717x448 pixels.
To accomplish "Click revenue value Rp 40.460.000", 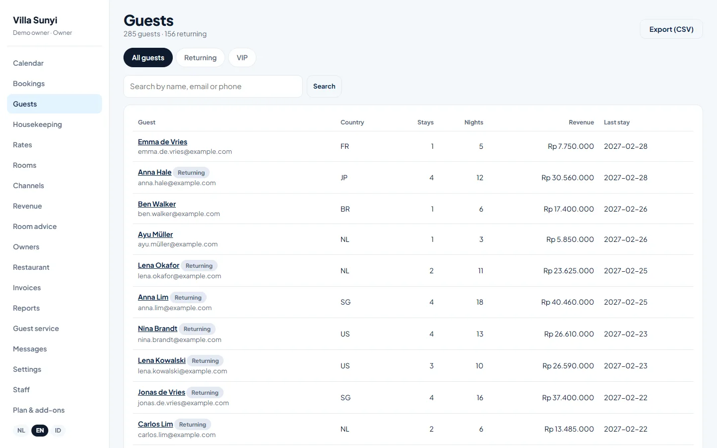I will [568, 302].
